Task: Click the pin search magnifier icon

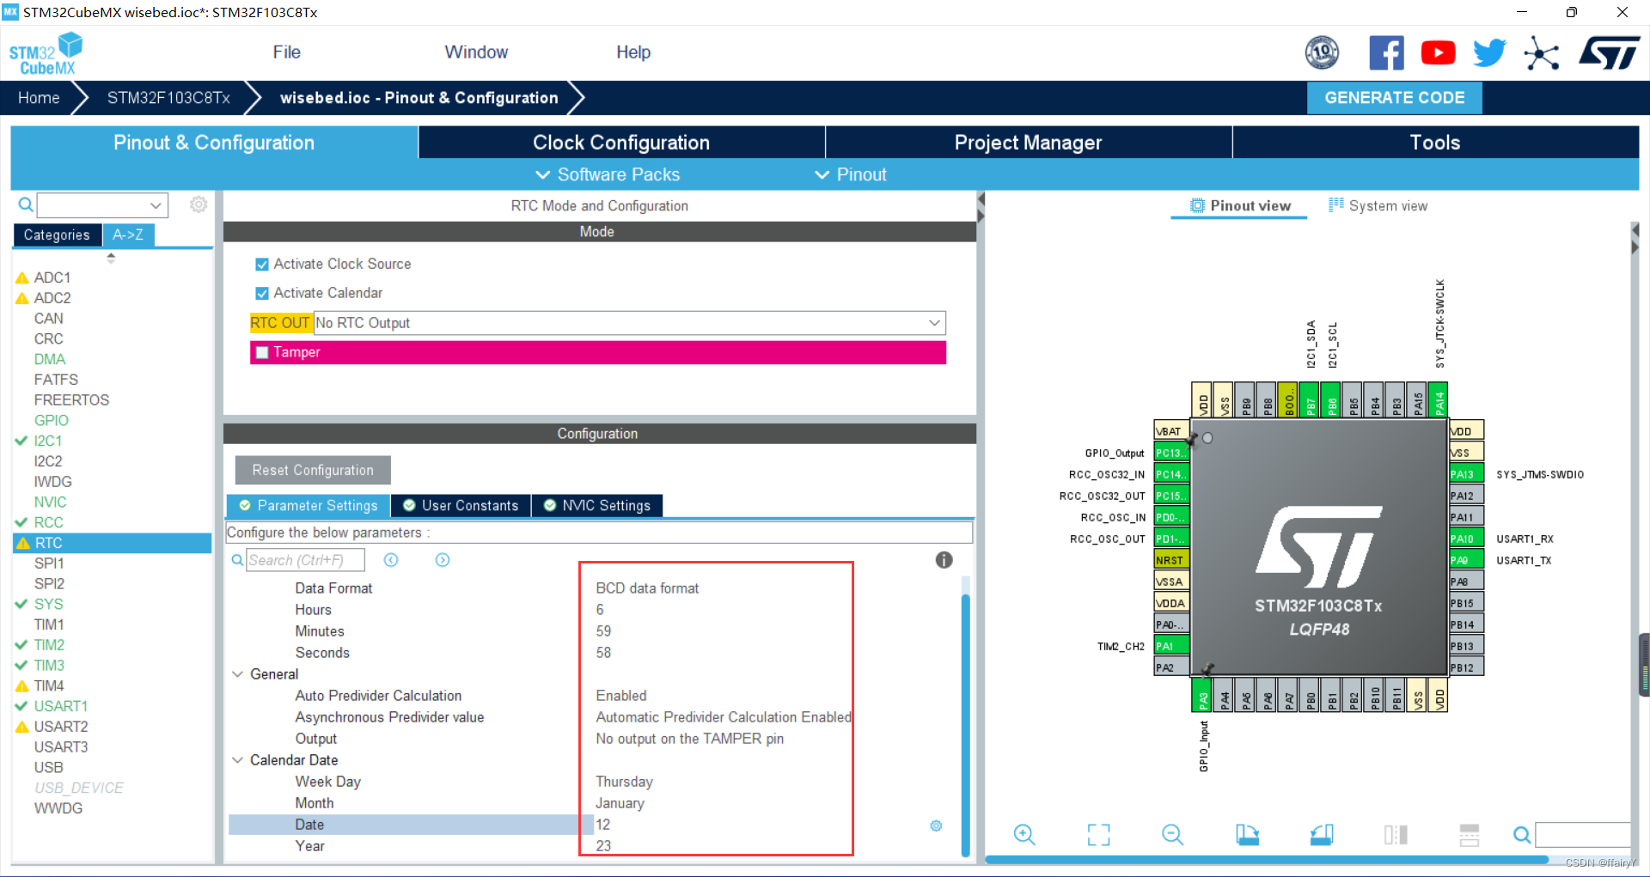Action: pos(1521,835)
